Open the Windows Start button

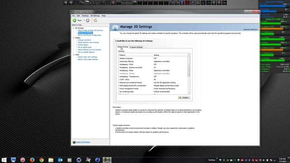coord(4,160)
